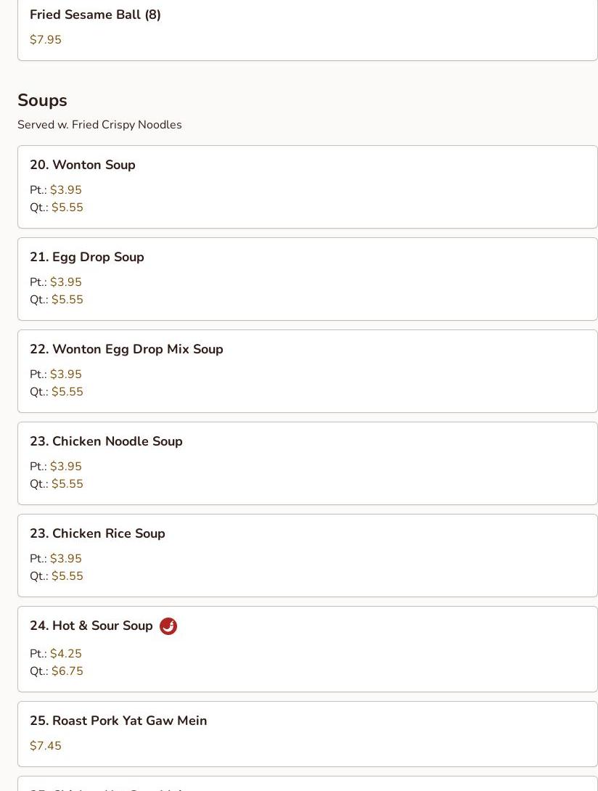Click the spicy chili pepper icon
Image resolution: width=598 pixels, height=791 pixels.
click(168, 626)
